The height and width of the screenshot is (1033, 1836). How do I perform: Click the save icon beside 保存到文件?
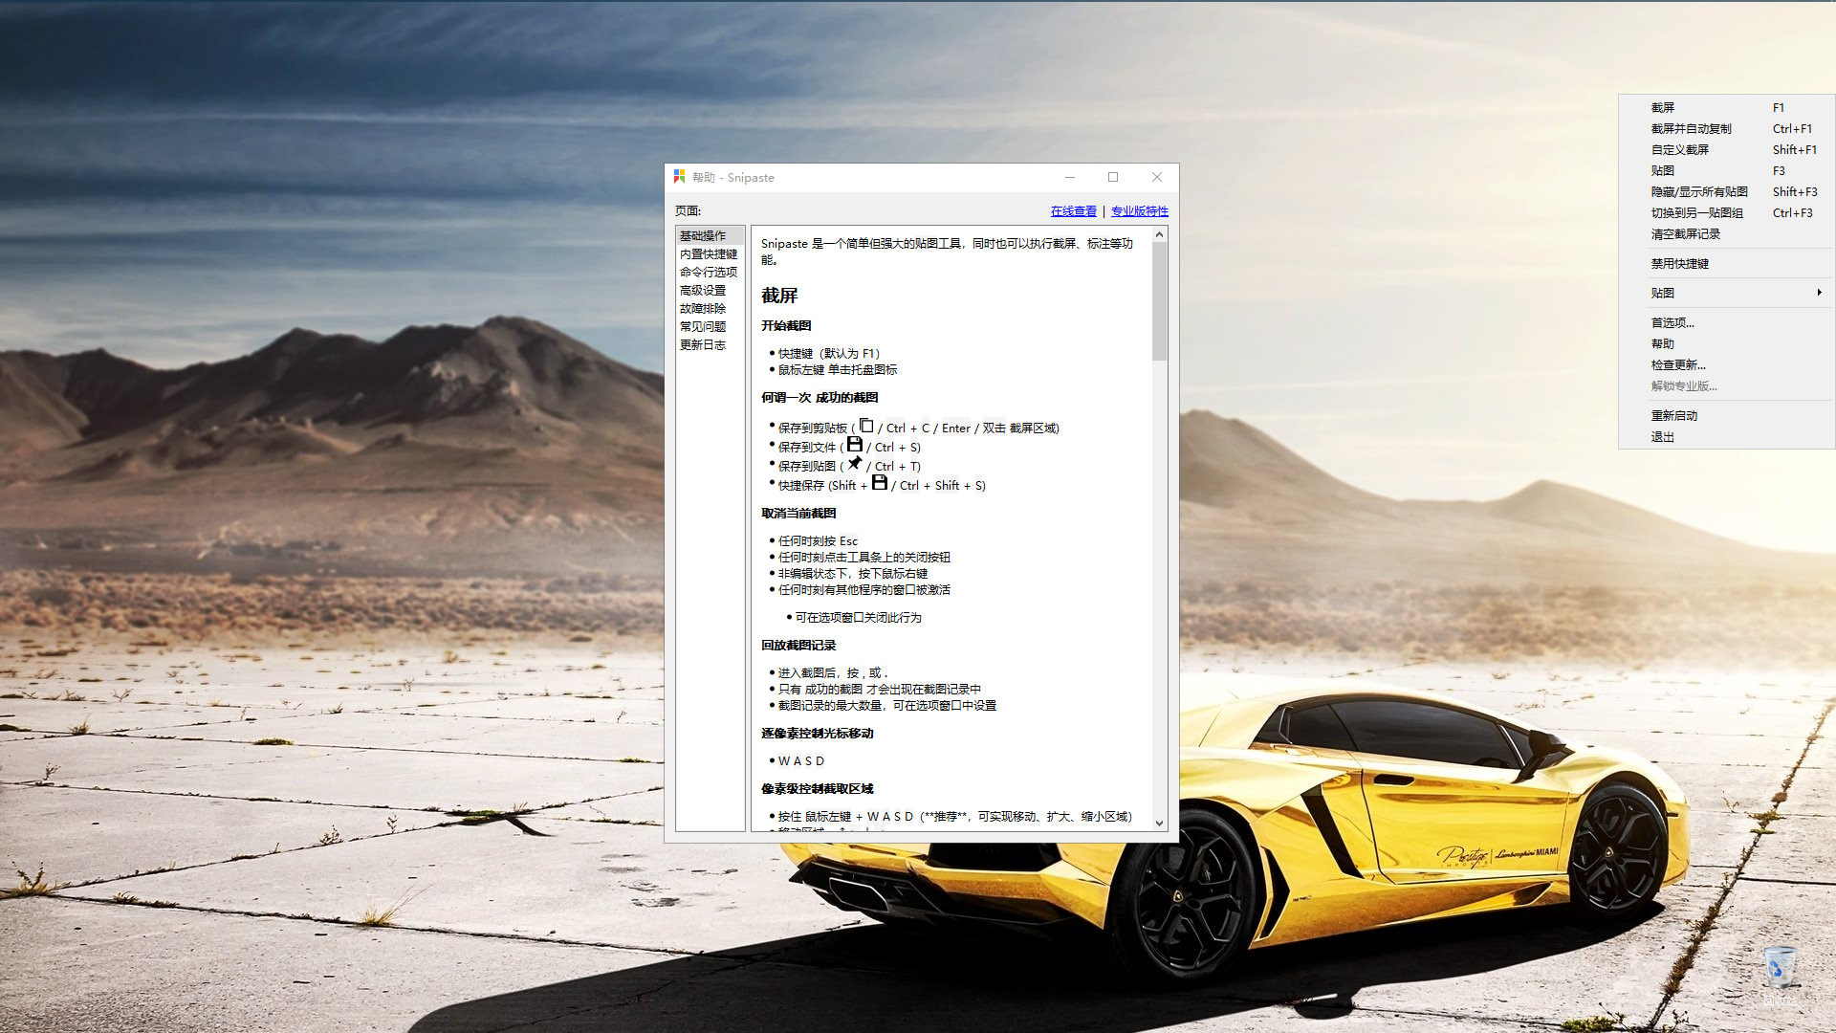(x=855, y=445)
